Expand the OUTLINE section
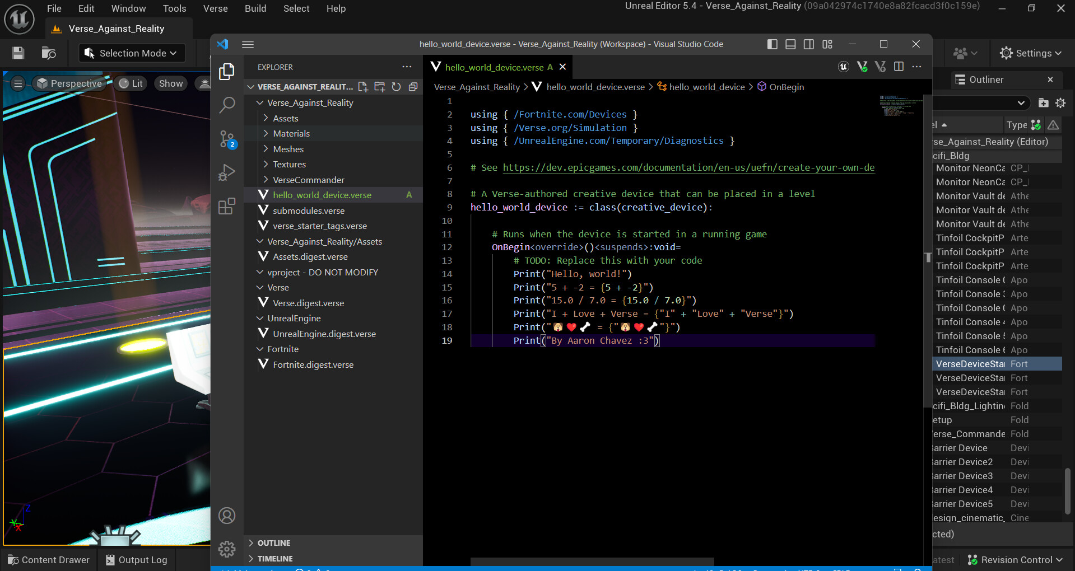 point(274,543)
